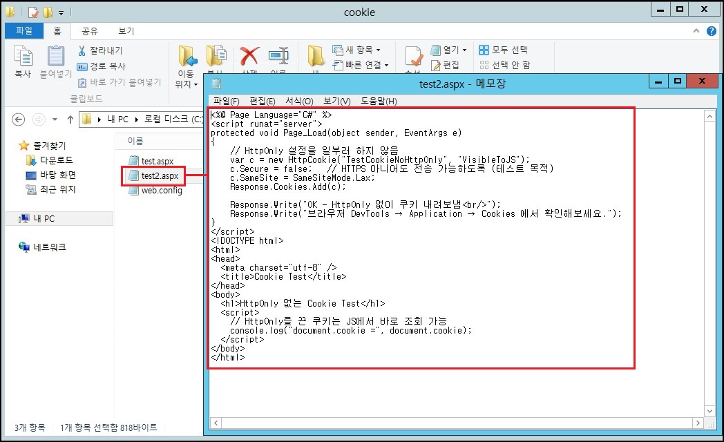Open Notepad View (보기(V)) menu
Image resolution: width=724 pixels, height=442 pixels.
pyautogui.click(x=337, y=101)
